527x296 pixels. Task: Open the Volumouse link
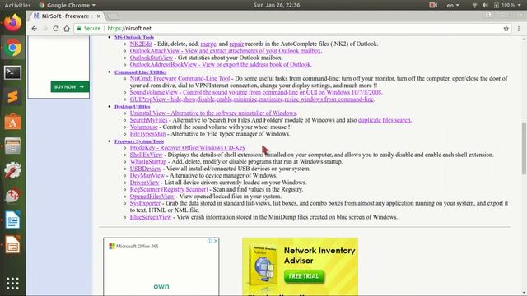pos(144,127)
